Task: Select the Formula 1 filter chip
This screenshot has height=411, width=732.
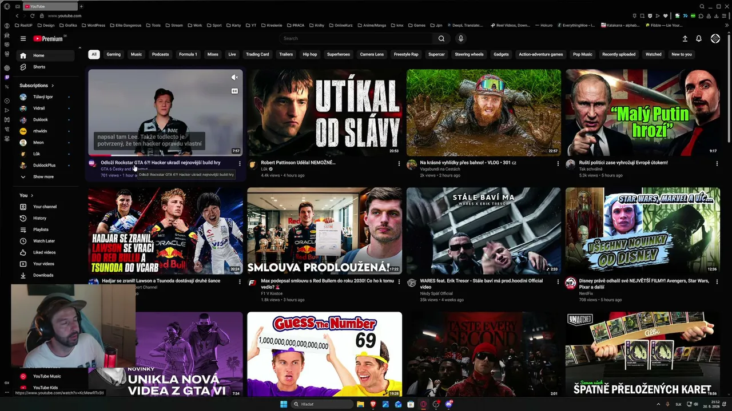Action: click(x=188, y=54)
